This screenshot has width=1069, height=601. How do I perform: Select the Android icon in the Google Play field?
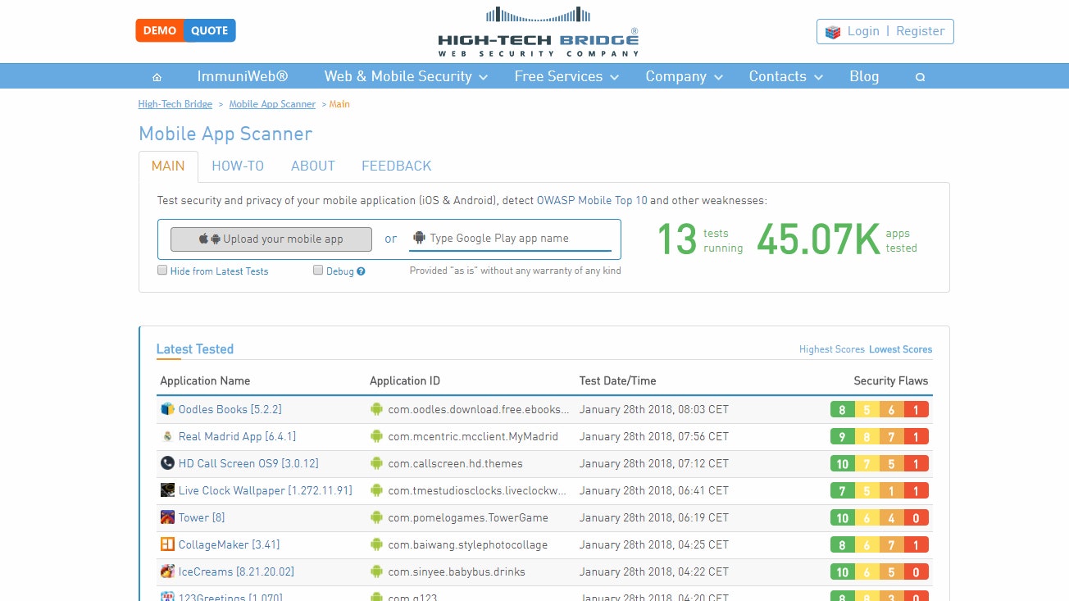420,238
